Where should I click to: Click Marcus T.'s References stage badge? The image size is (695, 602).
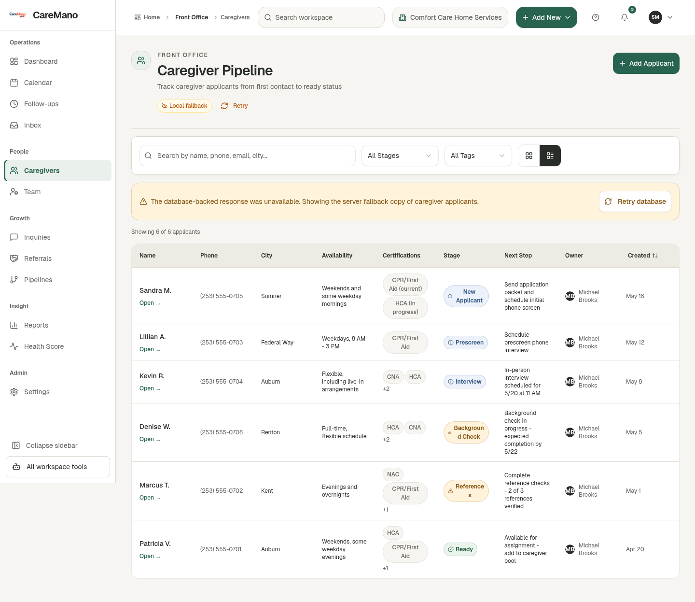(466, 491)
